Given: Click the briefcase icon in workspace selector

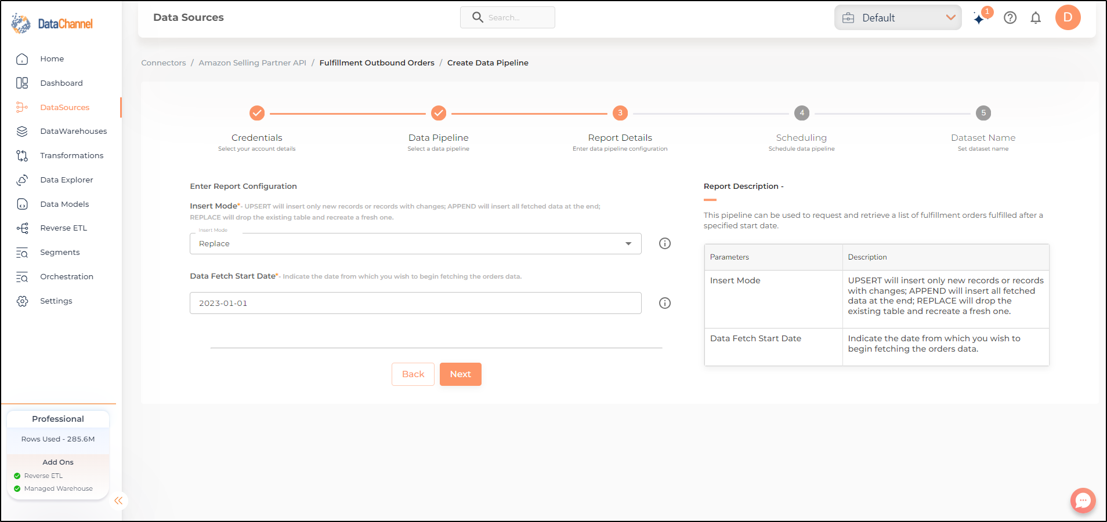Looking at the screenshot, I should point(848,18).
